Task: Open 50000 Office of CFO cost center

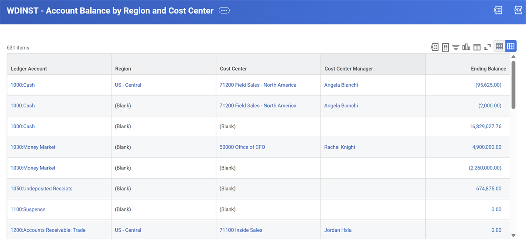Action: tap(242, 147)
